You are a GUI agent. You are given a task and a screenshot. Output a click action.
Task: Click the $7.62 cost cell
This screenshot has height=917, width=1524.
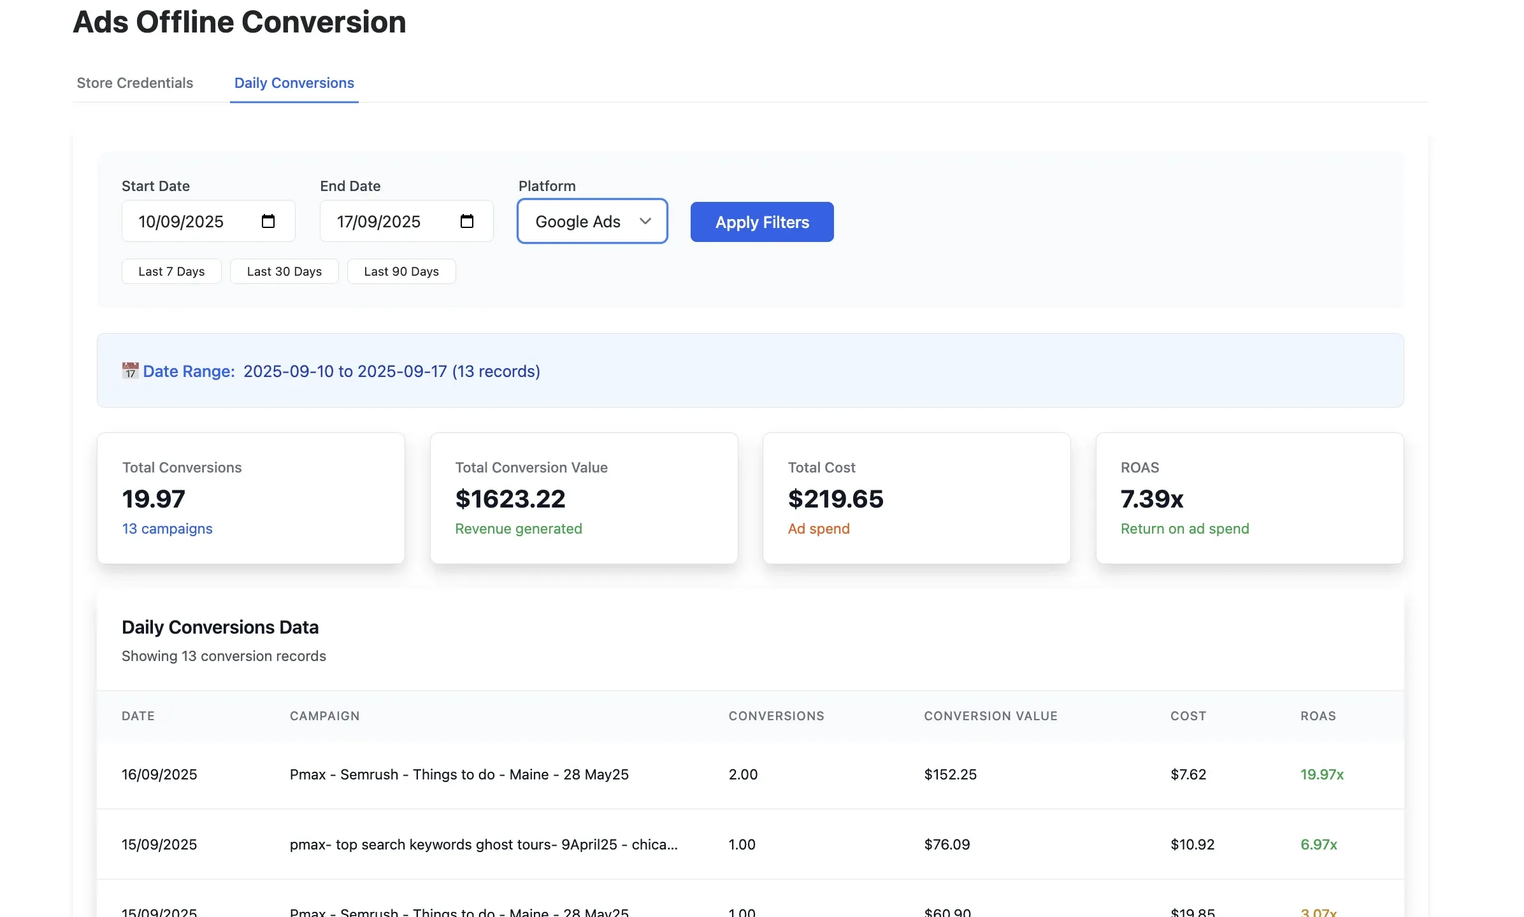[1188, 774]
